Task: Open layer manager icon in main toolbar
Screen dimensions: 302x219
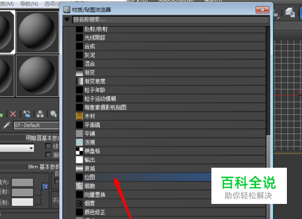Action: [290, 13]
